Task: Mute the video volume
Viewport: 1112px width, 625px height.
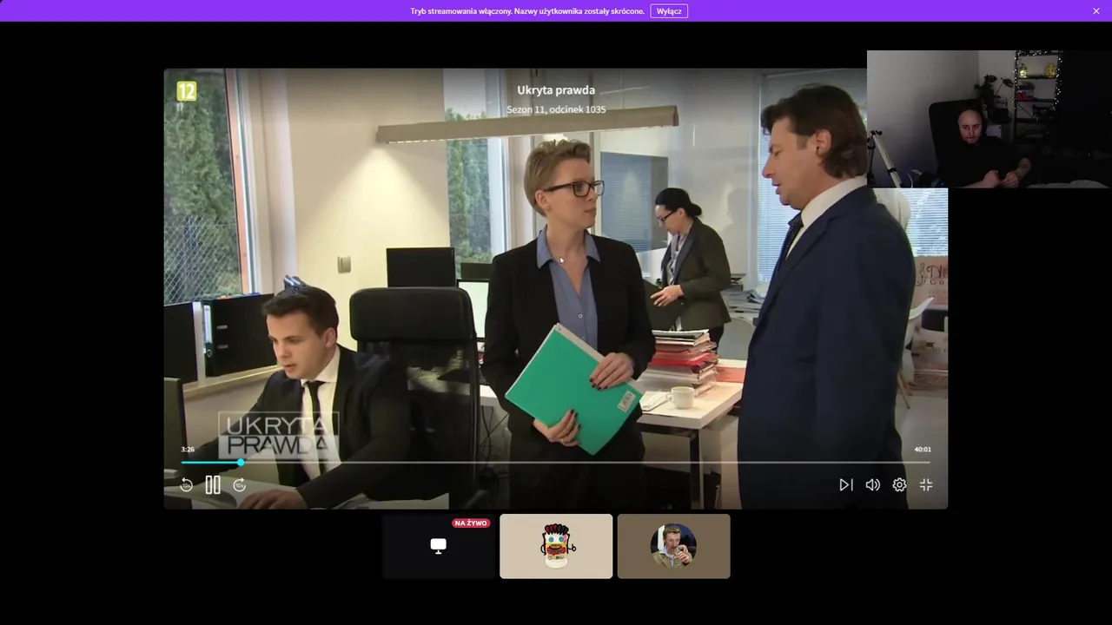Action: [872, 485]
